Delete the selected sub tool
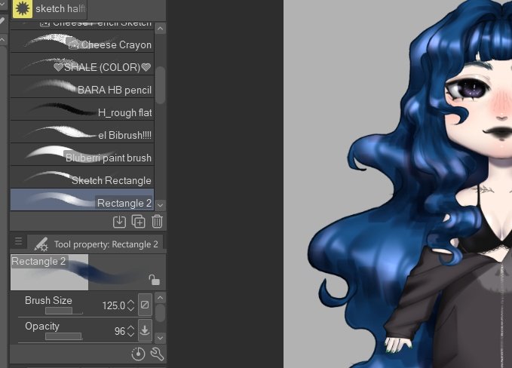 pyautogui.click(x=157, y=222)
